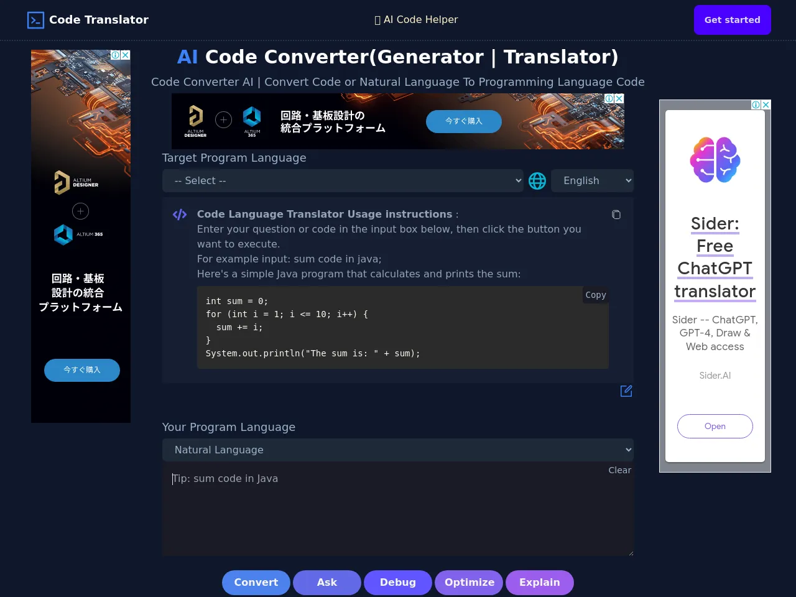Click the edit pencil icon below instructions
This screenshot has height=597, width=796.
click(626, 391)
